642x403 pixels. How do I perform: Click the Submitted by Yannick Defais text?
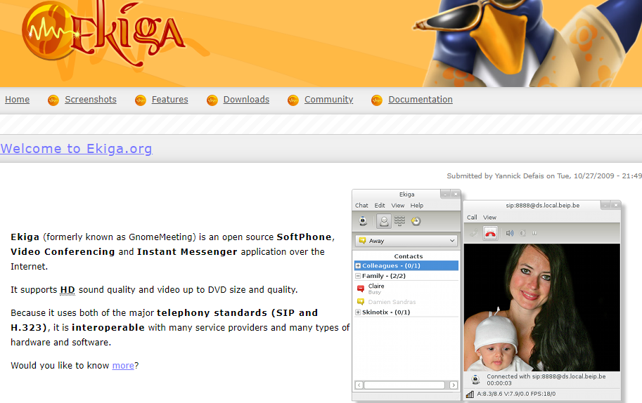coord(544,176)
